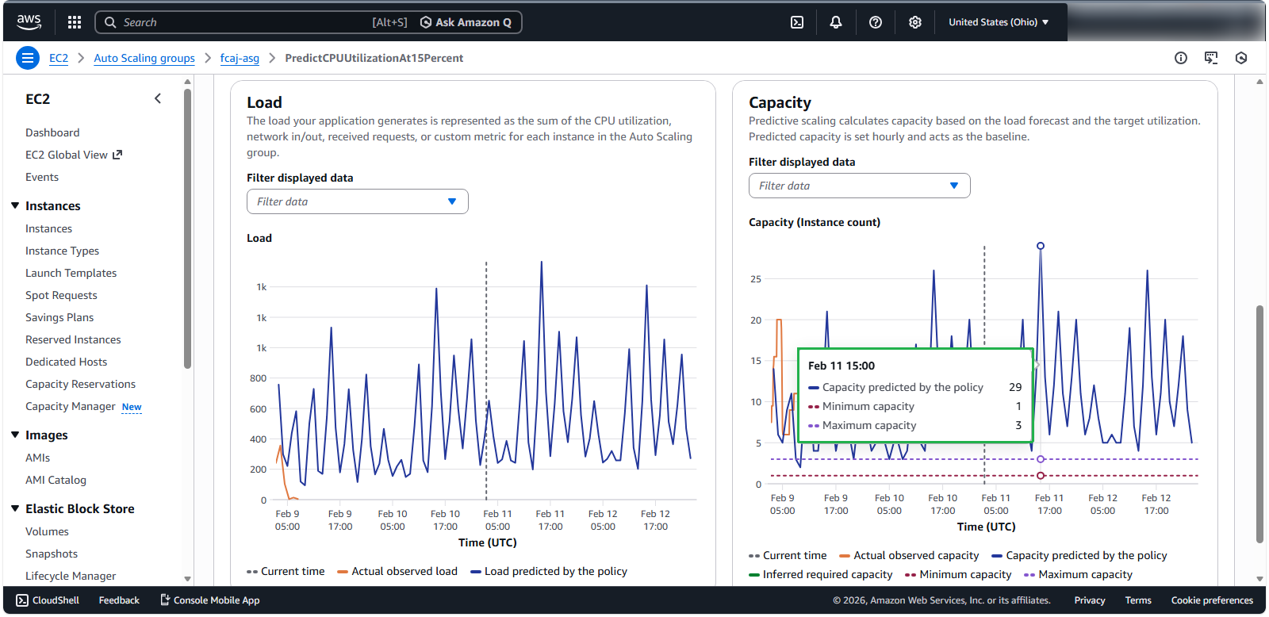Collapse the EC2 side navigation chevron
Screen dimensions: 1269x617
[158, 98]
